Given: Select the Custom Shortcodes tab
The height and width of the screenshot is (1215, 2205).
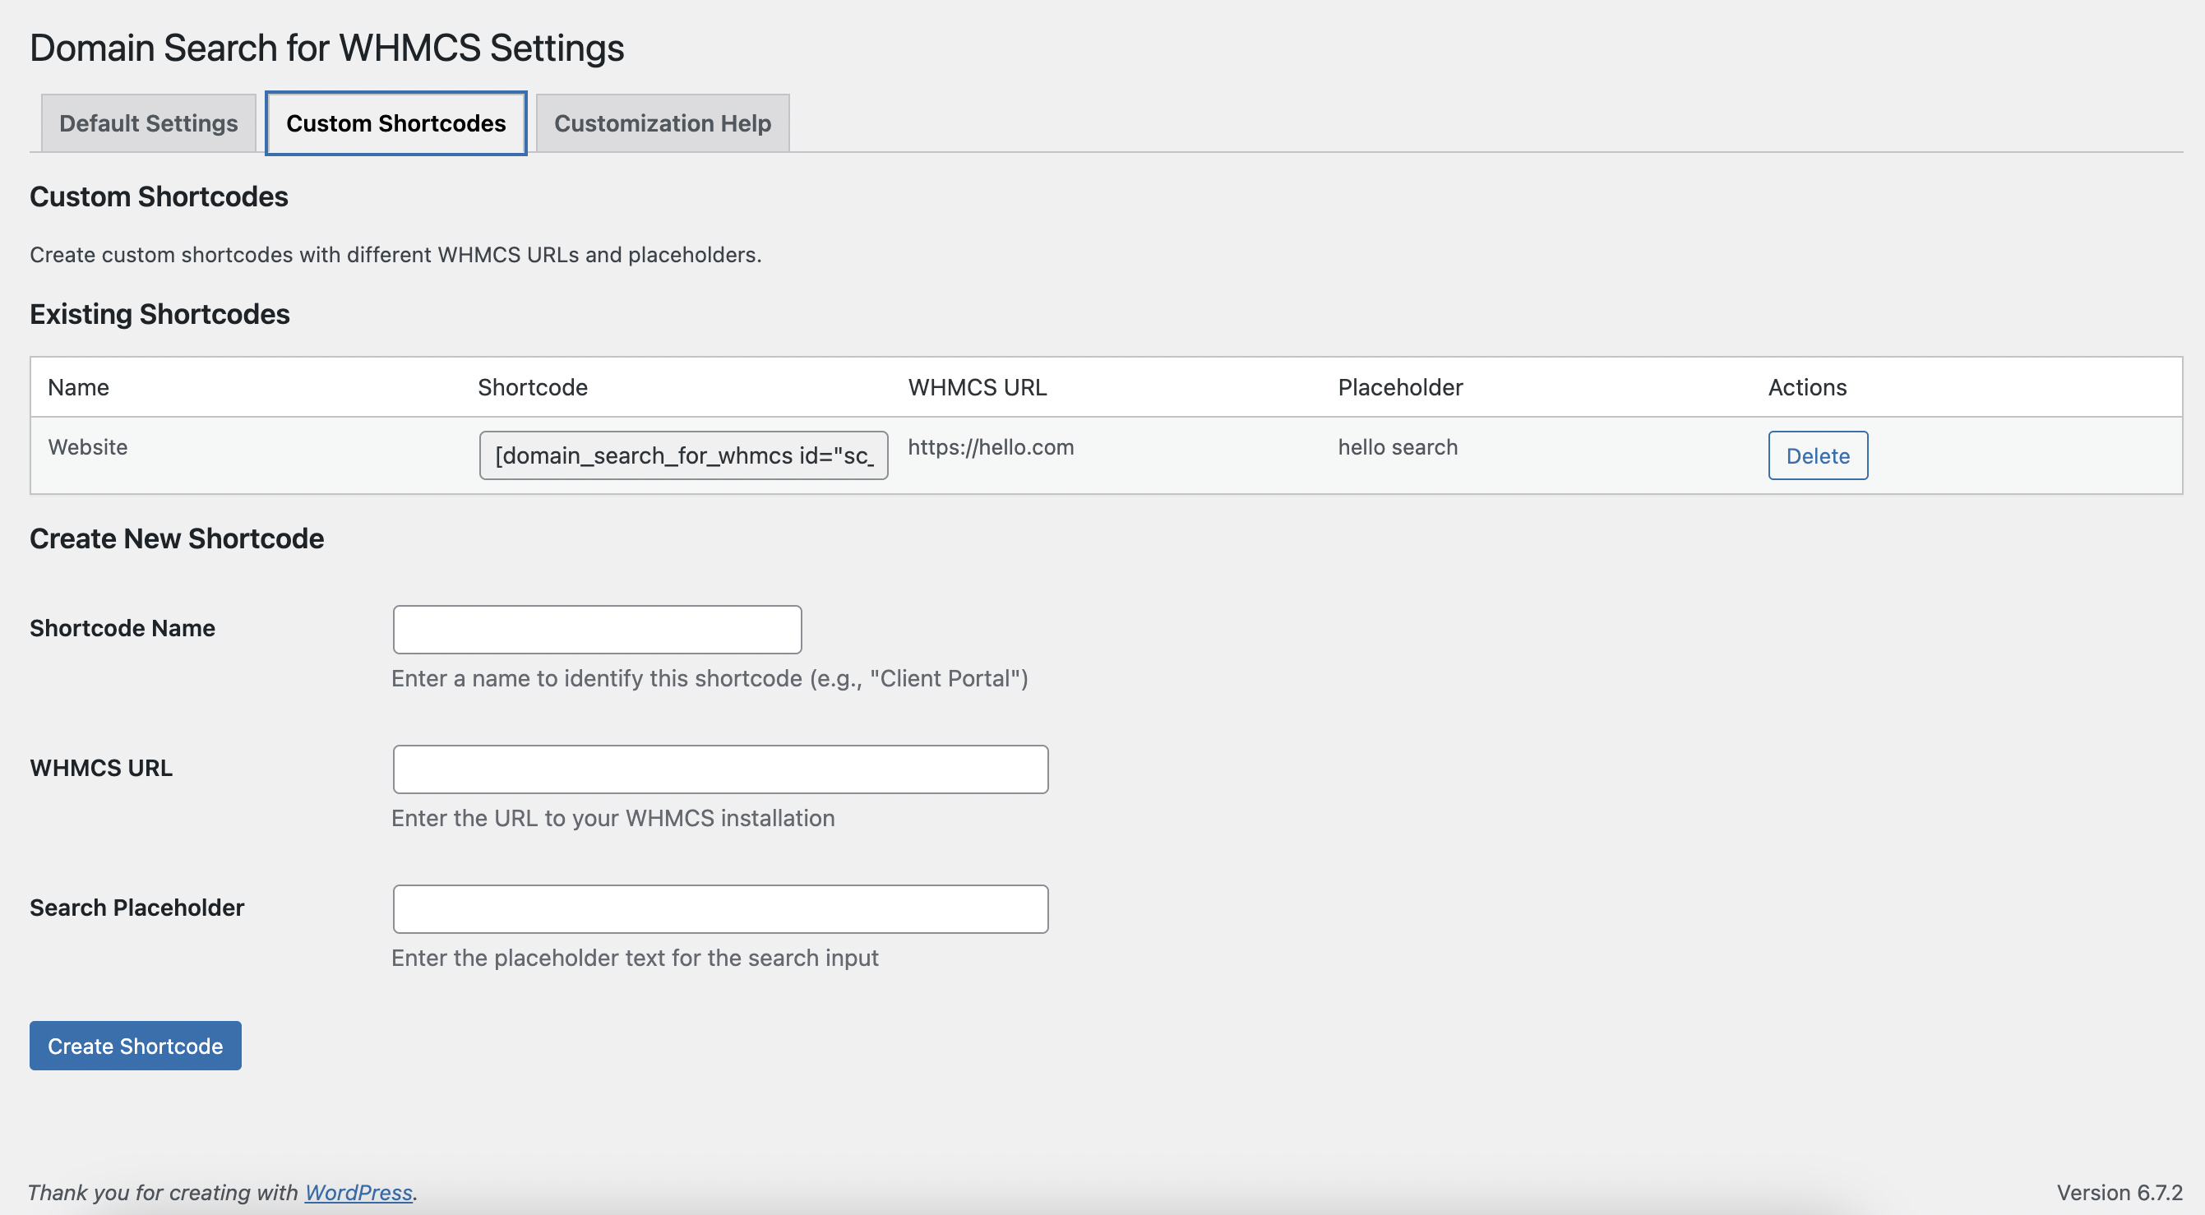Looking at the screenshot, I should coord(395,123).
